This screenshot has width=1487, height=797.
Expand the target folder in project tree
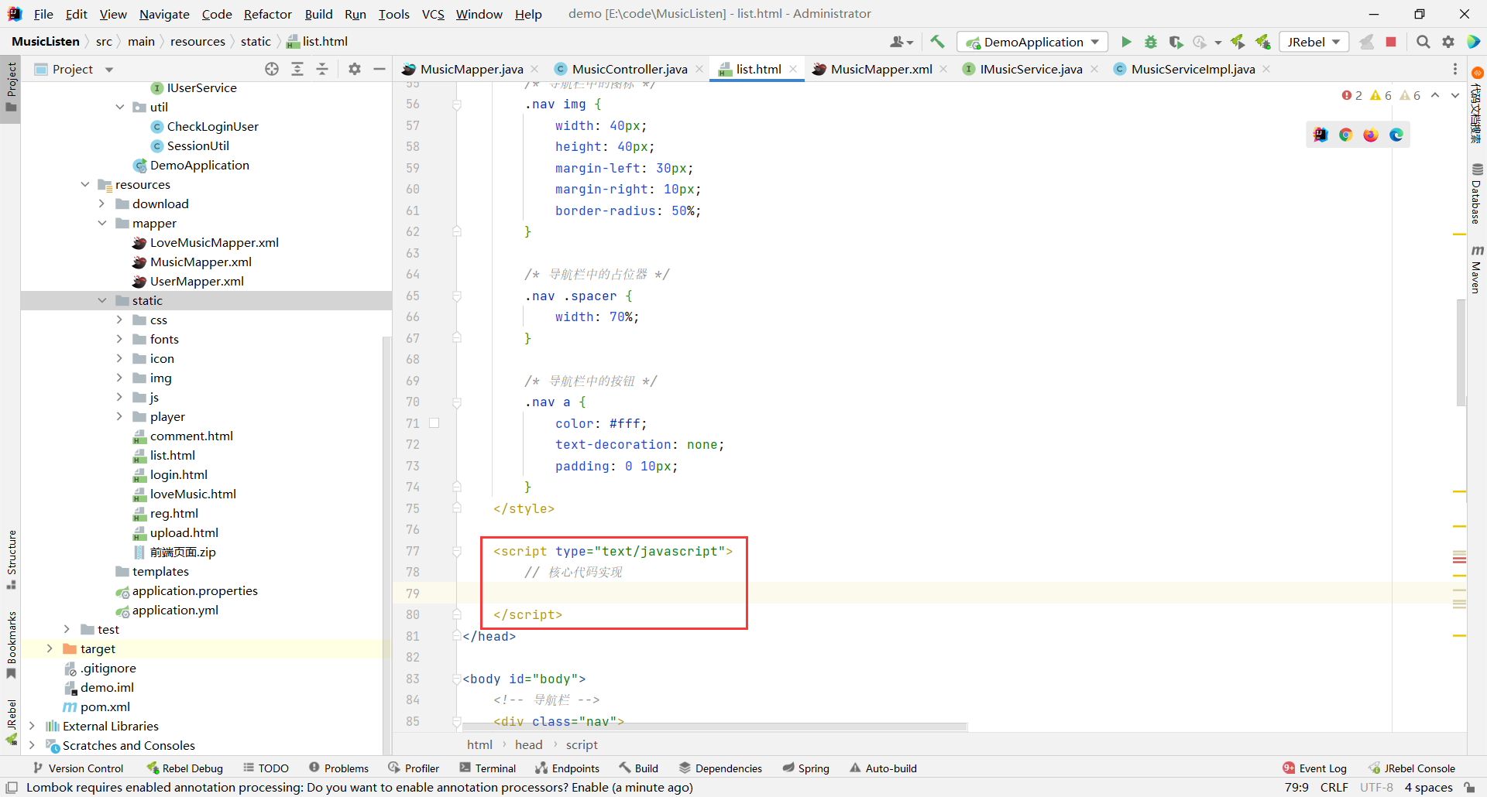coord(50,648)
